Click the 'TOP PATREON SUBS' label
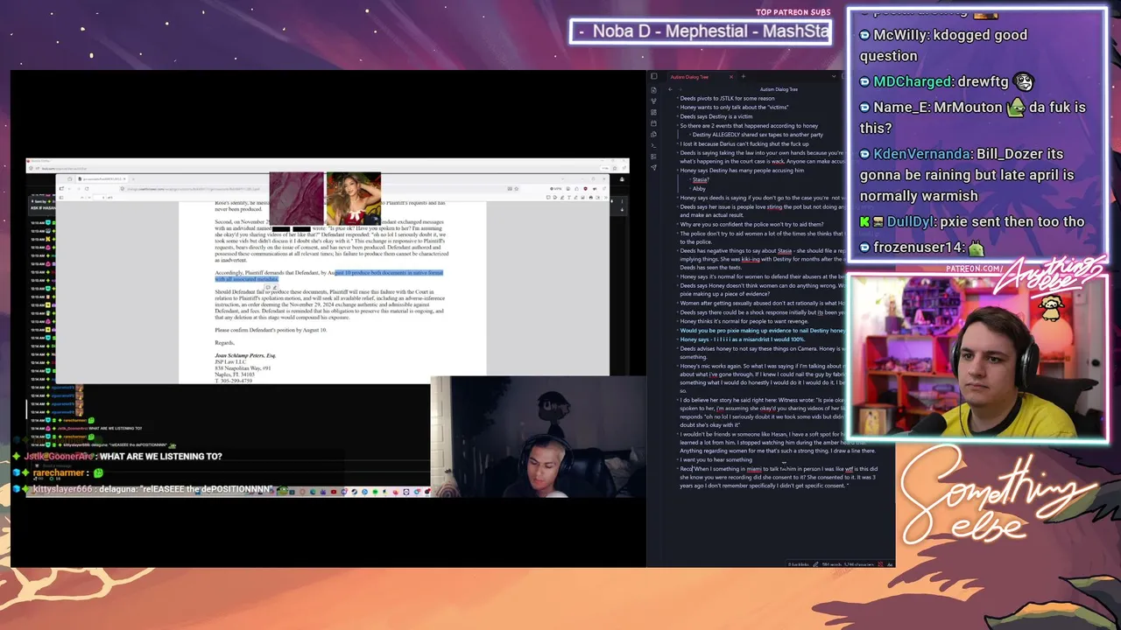 793,12
